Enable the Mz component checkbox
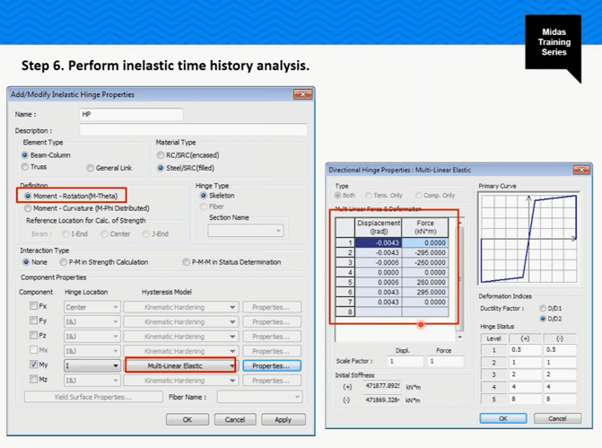 [x=33, y=380]
